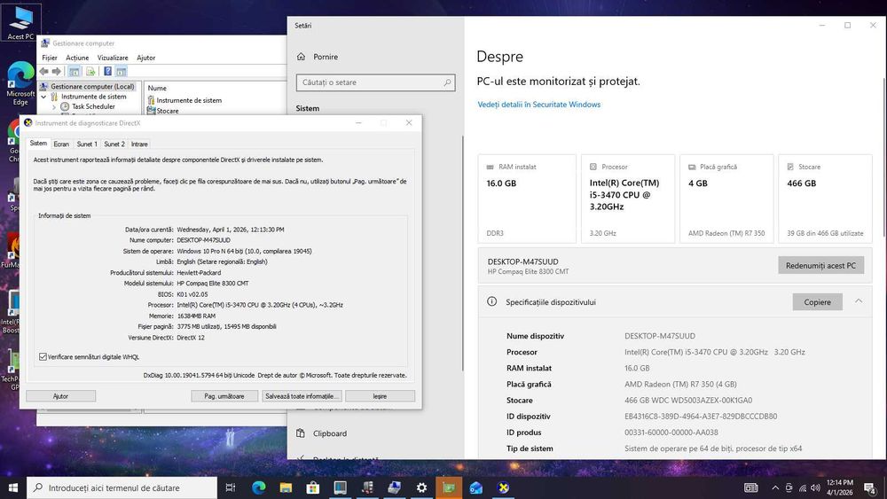Open Ajutor menu in Gestionare computer
This screenshot has width=887, height=499.
pos(146,58)
